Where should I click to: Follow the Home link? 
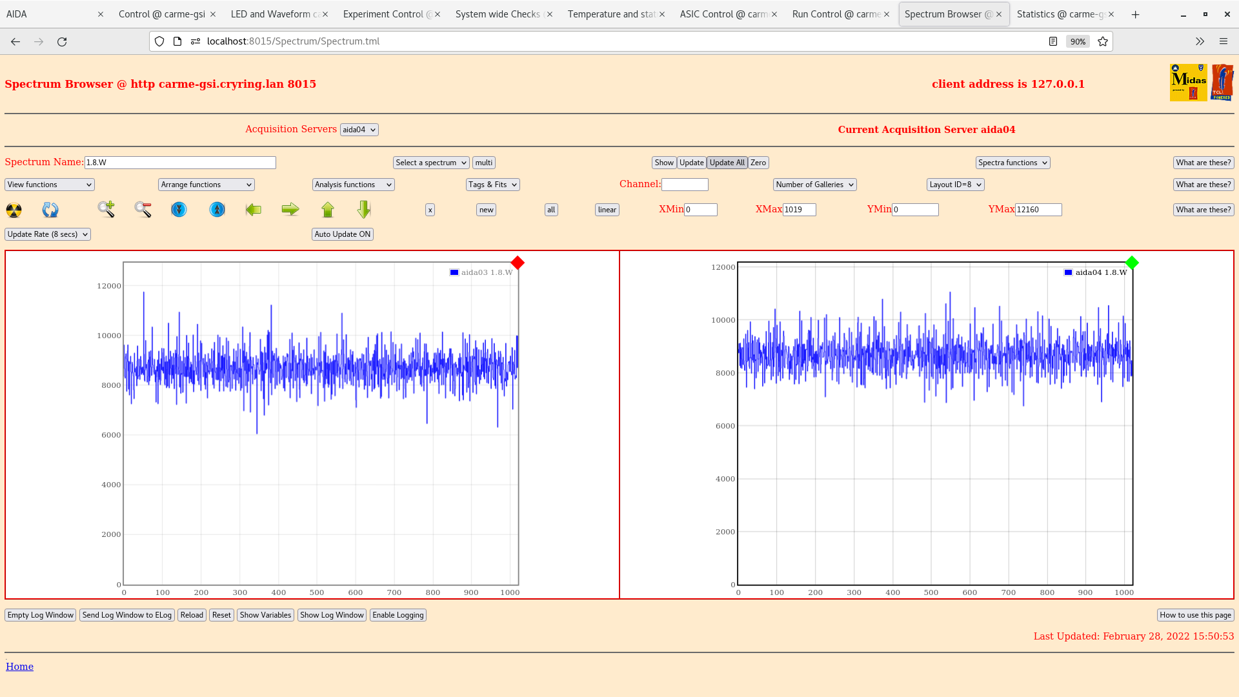(x=20, y=667)
